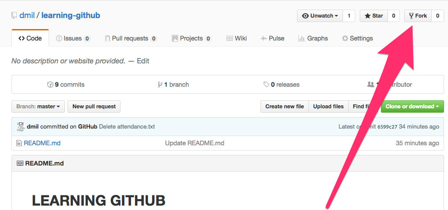Open the Update README.md commit message
Viewport: 448px width, 210px height.
pyautogui.click(x=195, y=143)
